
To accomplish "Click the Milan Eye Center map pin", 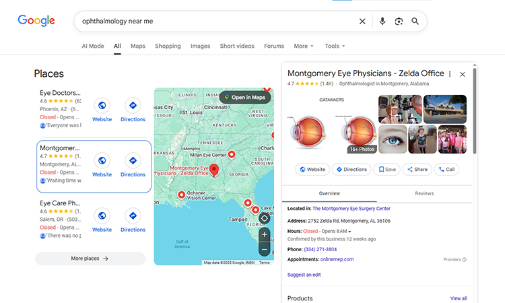I will (232, 155).
